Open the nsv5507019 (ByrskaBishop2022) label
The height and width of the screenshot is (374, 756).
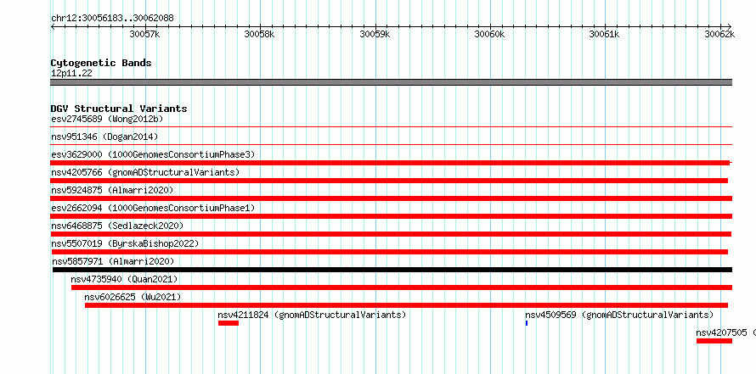click(x=125, y=243)
